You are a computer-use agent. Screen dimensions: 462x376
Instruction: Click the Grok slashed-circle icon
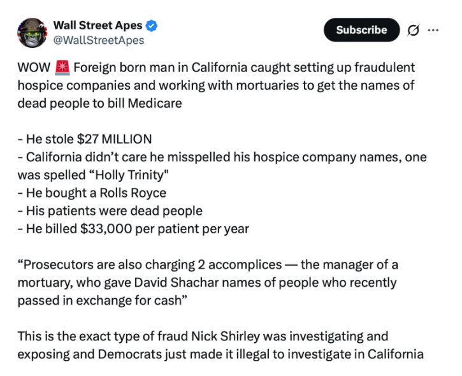tap(413, 30)
